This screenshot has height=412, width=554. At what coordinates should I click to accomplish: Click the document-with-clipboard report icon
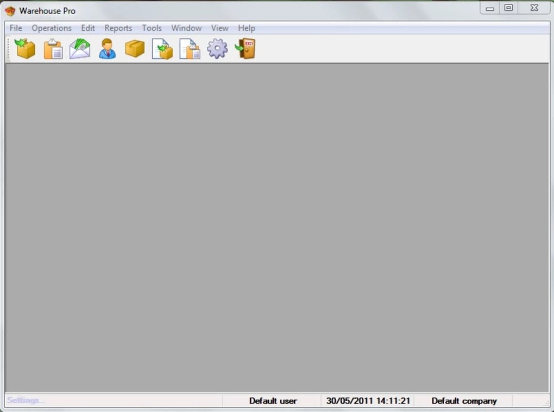click(x=189, y=48)
